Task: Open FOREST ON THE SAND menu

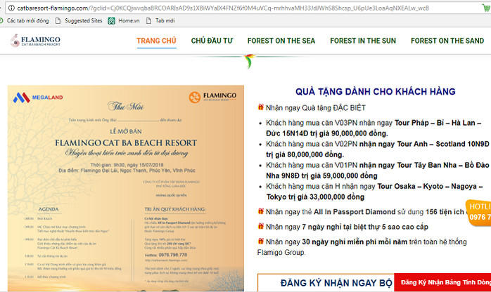Action: point(447,41)
